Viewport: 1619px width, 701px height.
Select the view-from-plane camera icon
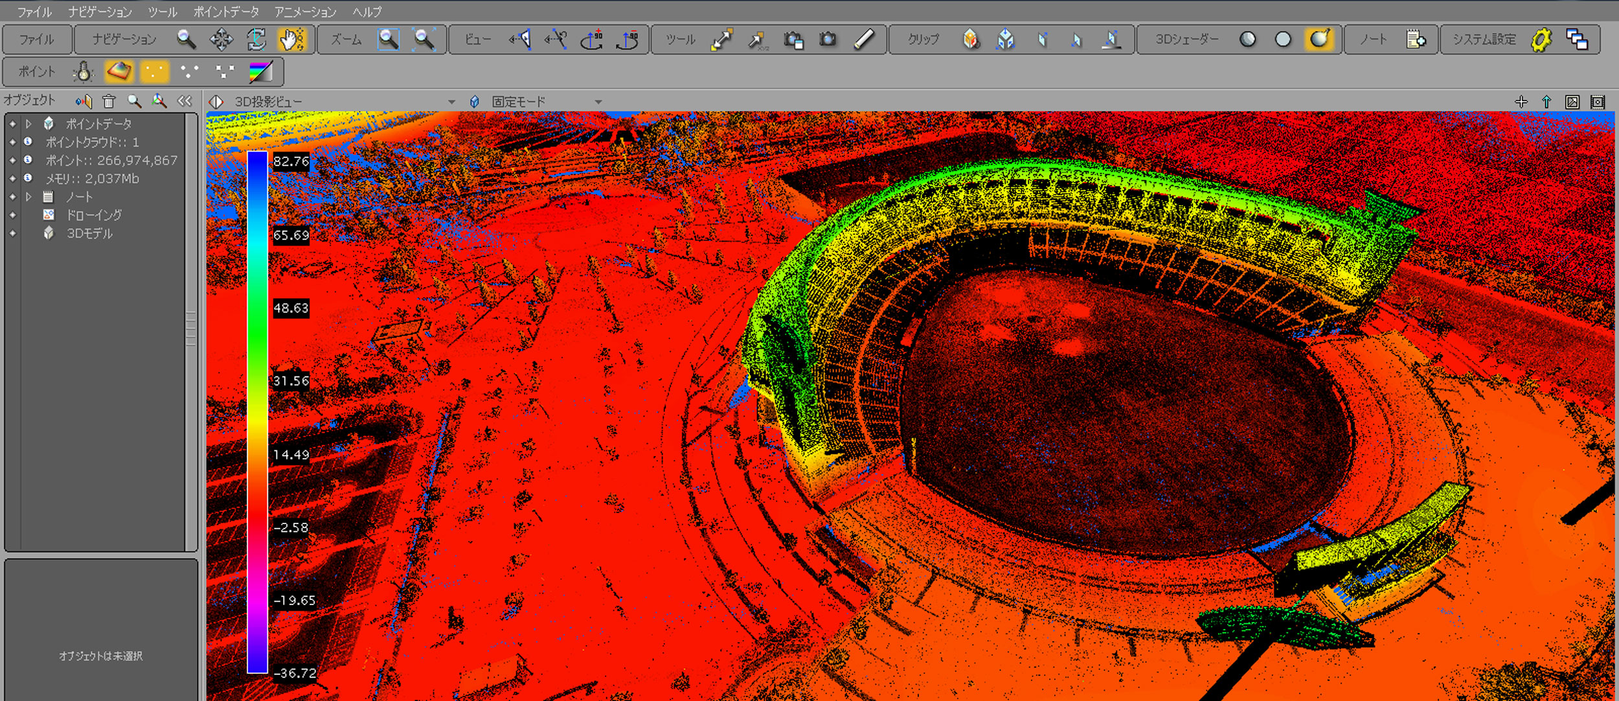520,40
